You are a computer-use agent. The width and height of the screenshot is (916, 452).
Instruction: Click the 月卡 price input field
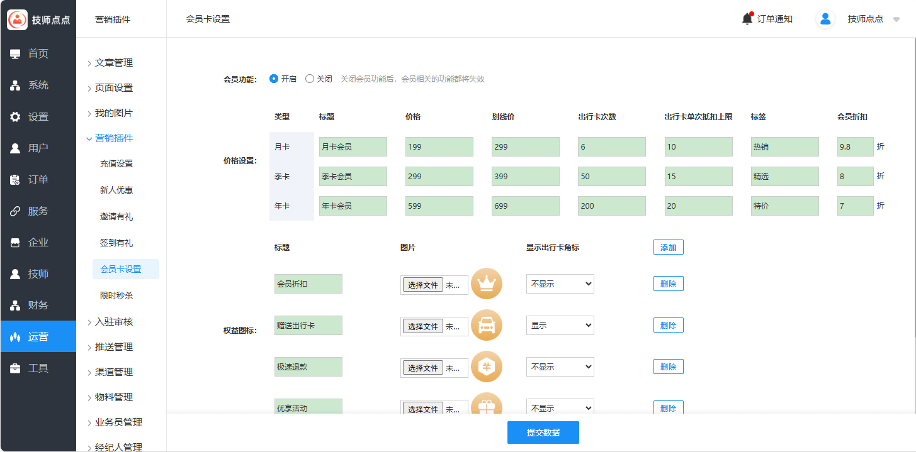coord(439,147)
